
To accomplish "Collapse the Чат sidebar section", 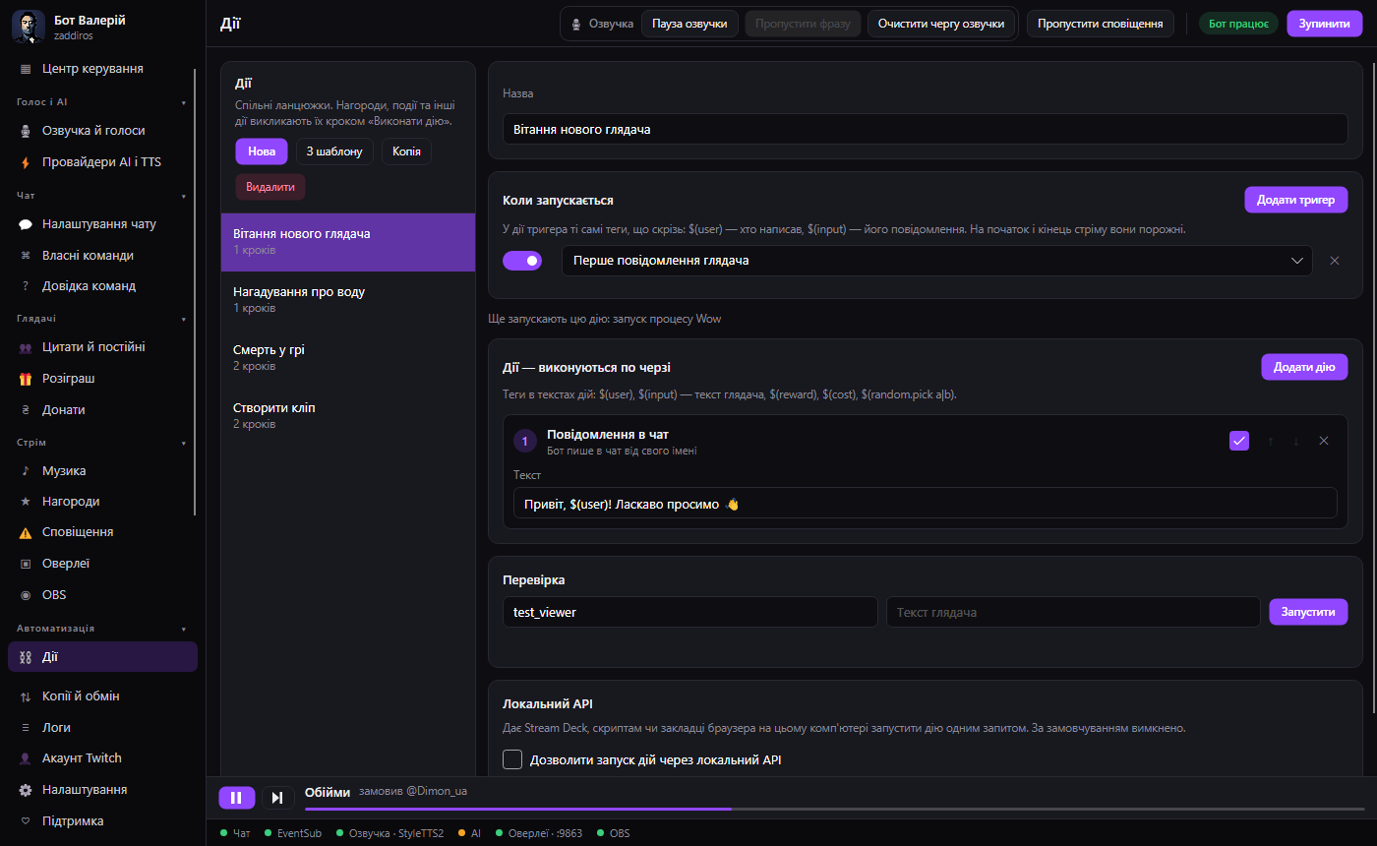I will (x=184, y=196).
